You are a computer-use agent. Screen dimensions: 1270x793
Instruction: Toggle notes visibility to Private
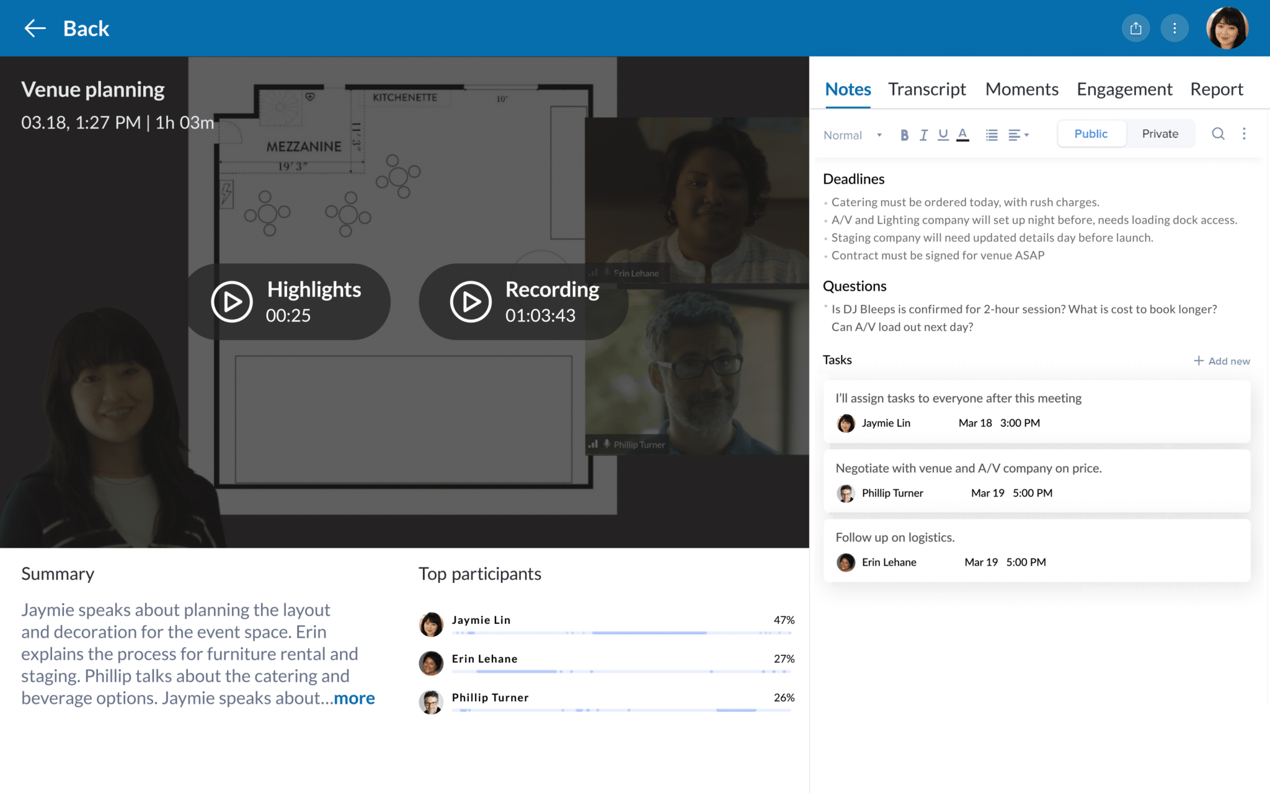1160,134
